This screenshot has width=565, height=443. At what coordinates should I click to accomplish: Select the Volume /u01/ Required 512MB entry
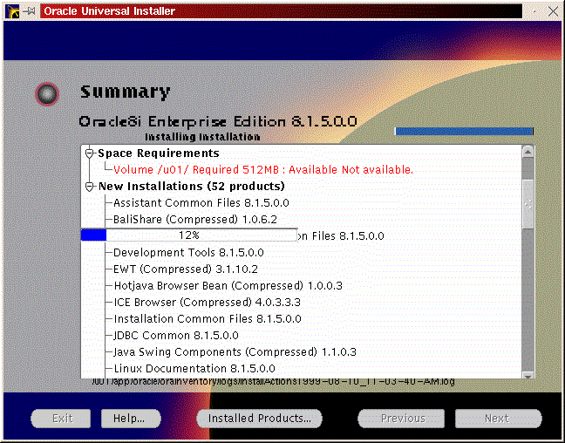pos(262,170)
